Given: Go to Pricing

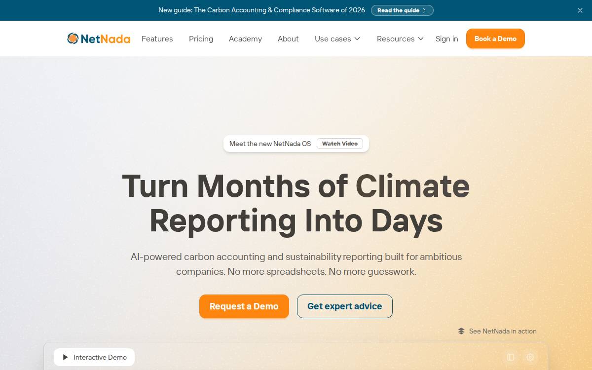Looking at the screenshot, I should pyautogui.click(x=201, y=38).
